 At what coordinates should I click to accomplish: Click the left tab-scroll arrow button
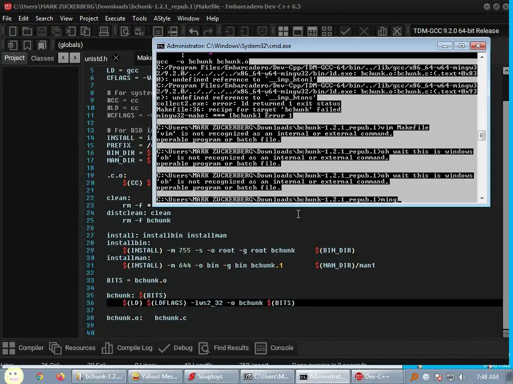coord(63,58)
